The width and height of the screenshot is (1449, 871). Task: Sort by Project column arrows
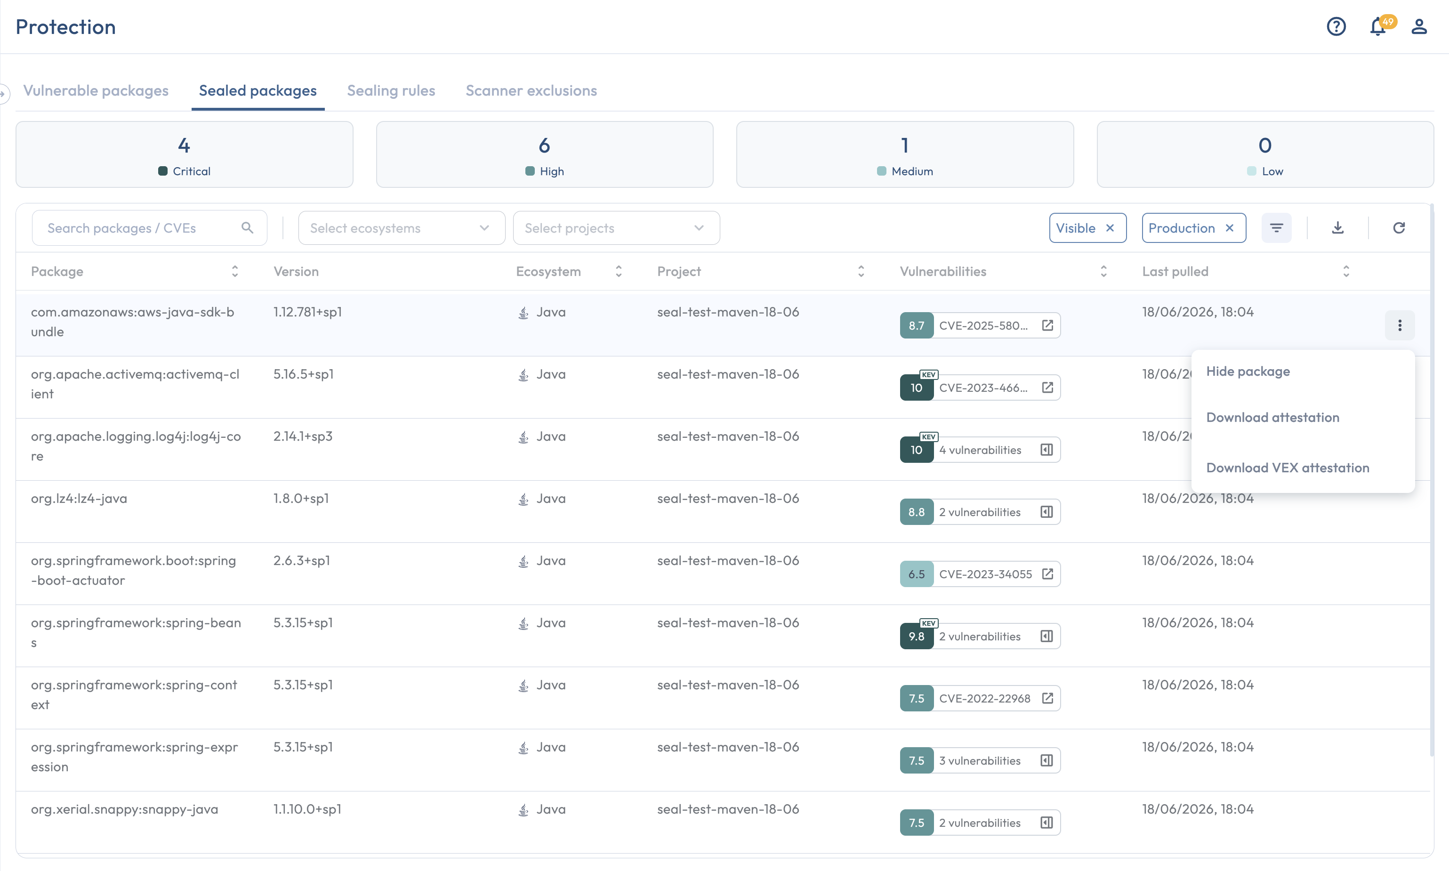861,271
